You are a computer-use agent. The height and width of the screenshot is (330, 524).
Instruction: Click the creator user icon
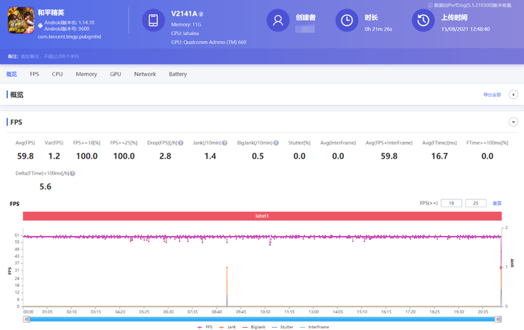point(278,21)
